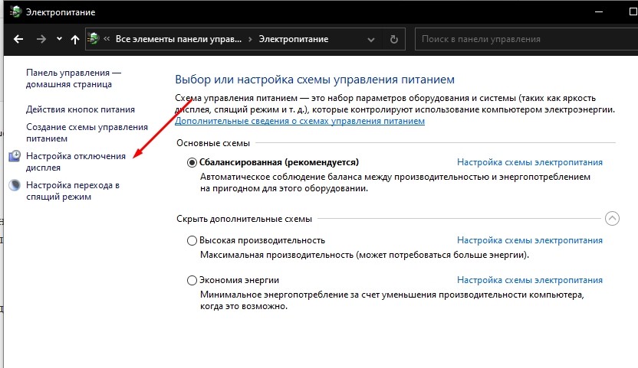Click the Back navigation arrow
638x368 pixels.
pyautogui.click(x=18, y=39)
